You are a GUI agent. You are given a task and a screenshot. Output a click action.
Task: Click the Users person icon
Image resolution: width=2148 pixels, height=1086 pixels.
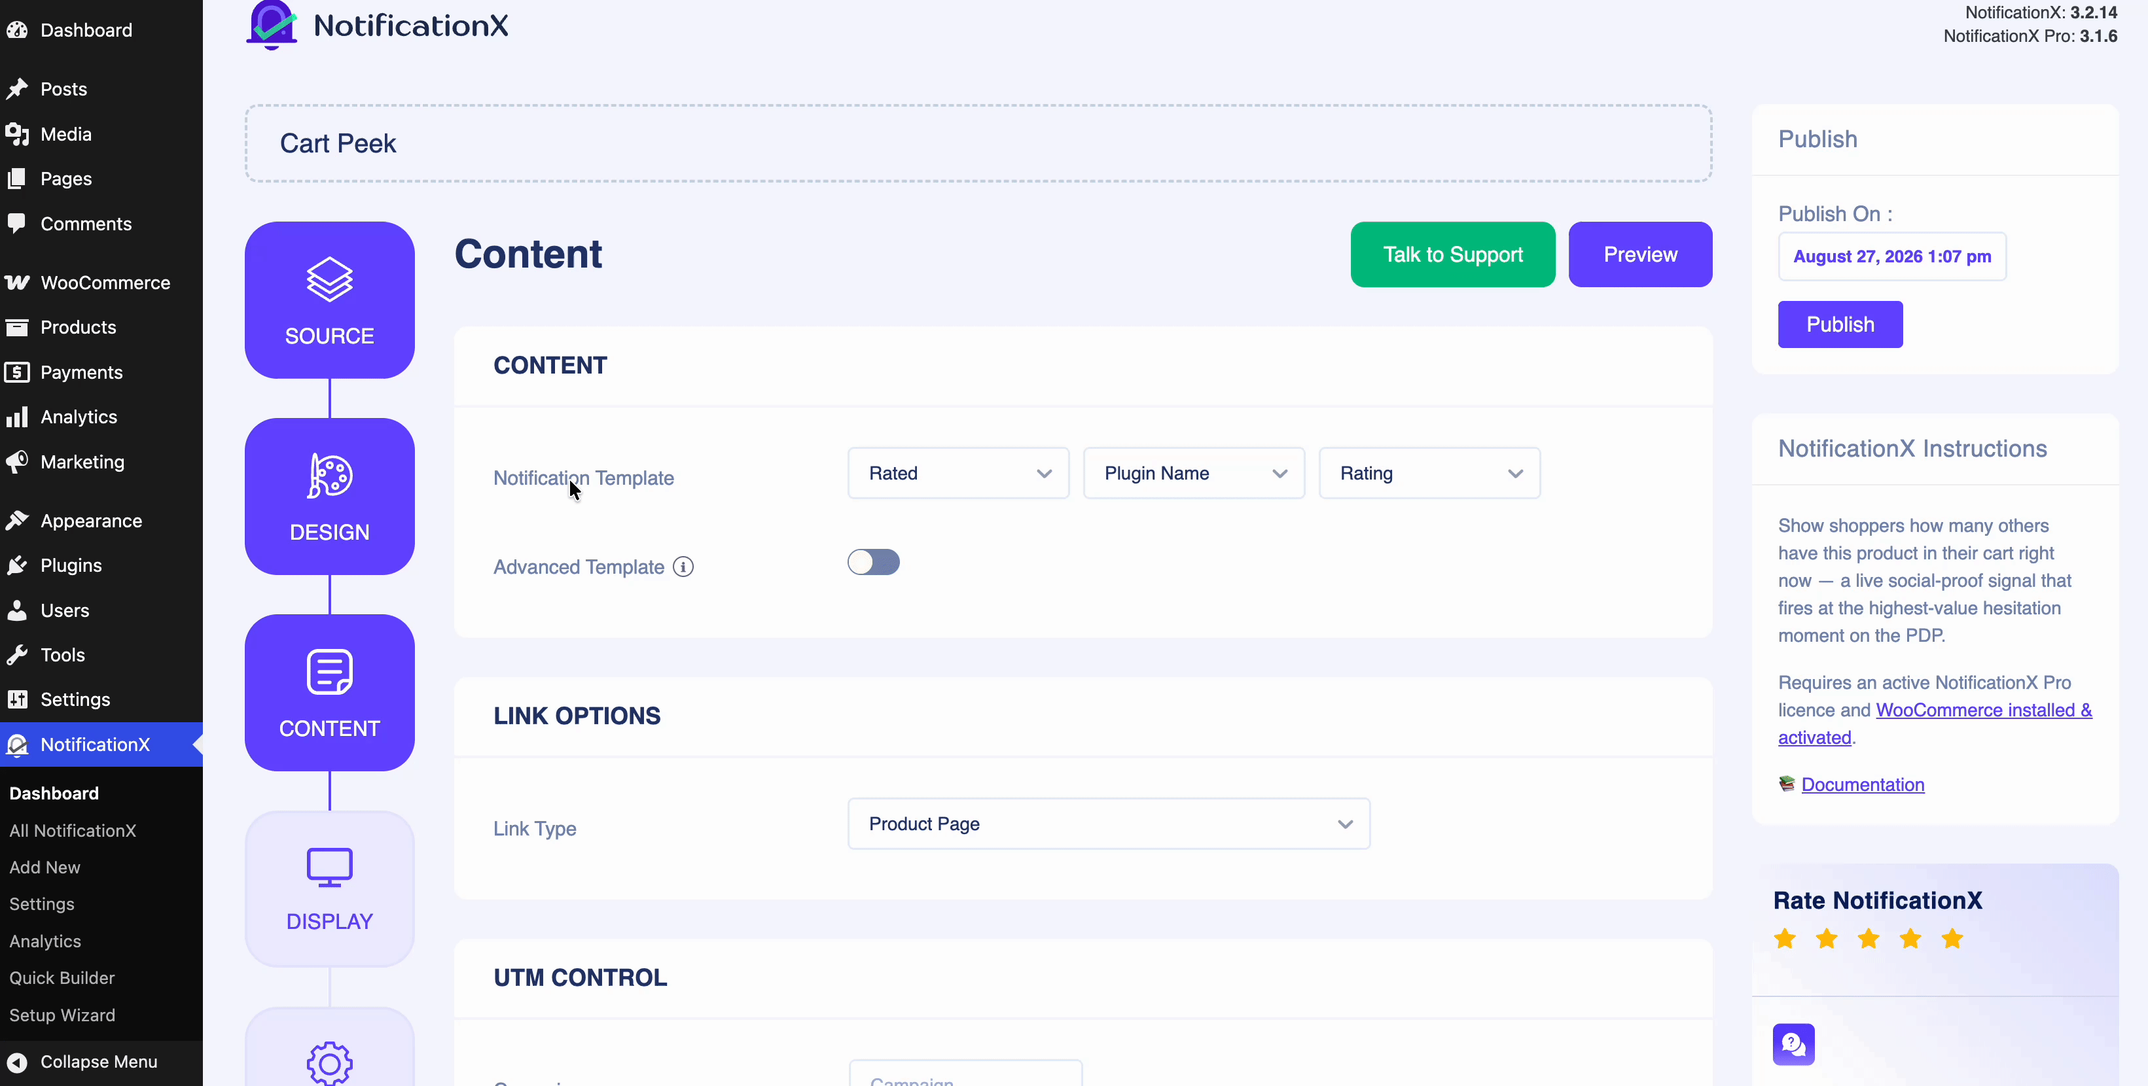(x=18, y=610)
